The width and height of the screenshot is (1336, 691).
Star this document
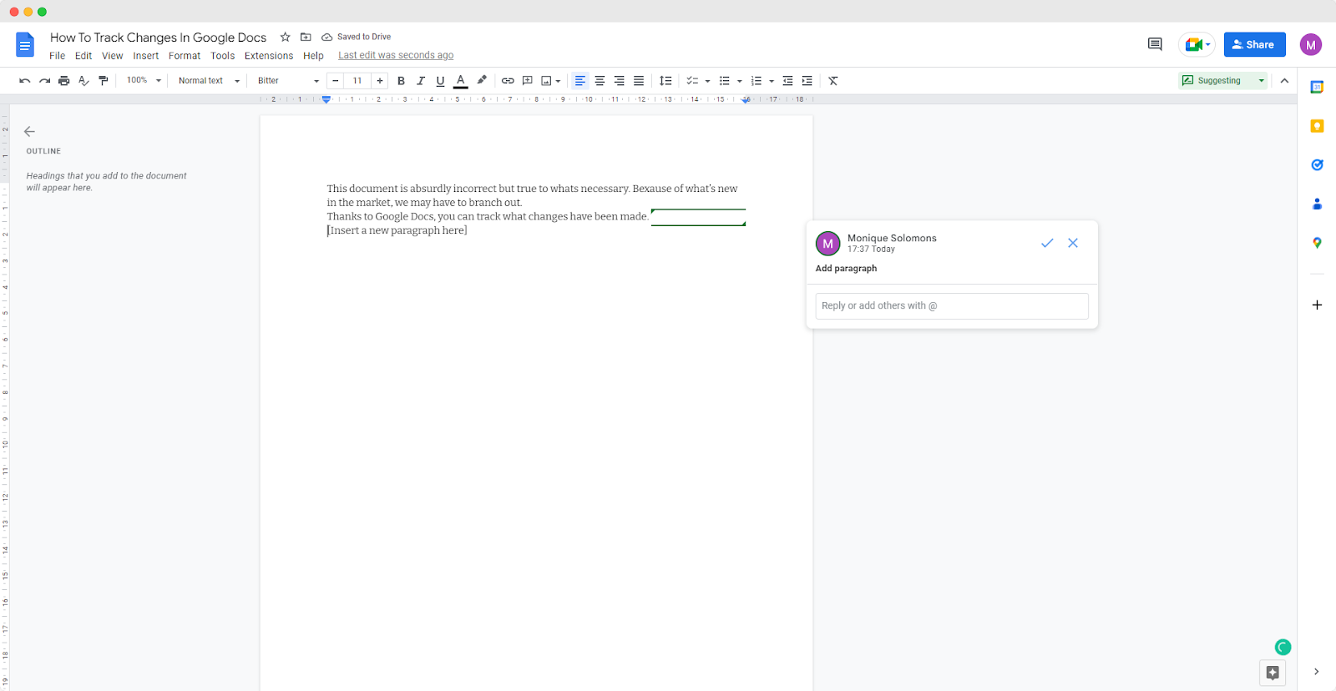(285, 37)
